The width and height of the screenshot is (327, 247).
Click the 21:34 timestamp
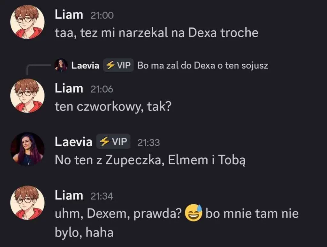(102, 196)
